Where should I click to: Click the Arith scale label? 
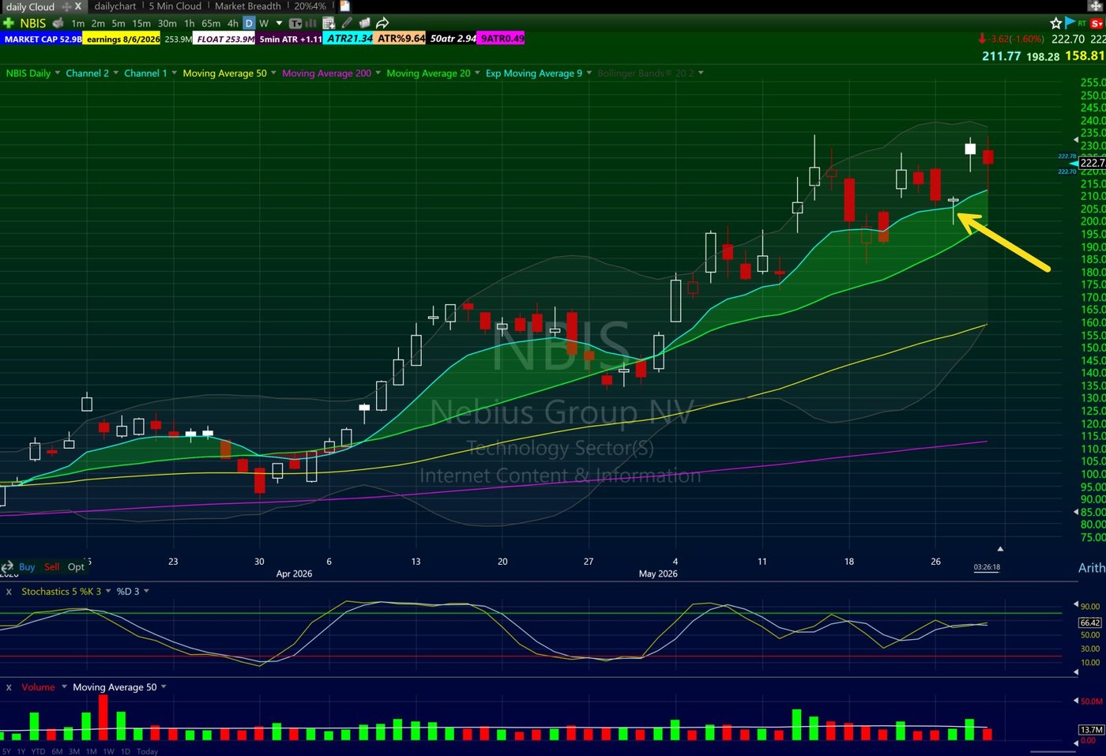click(1092, 568)
